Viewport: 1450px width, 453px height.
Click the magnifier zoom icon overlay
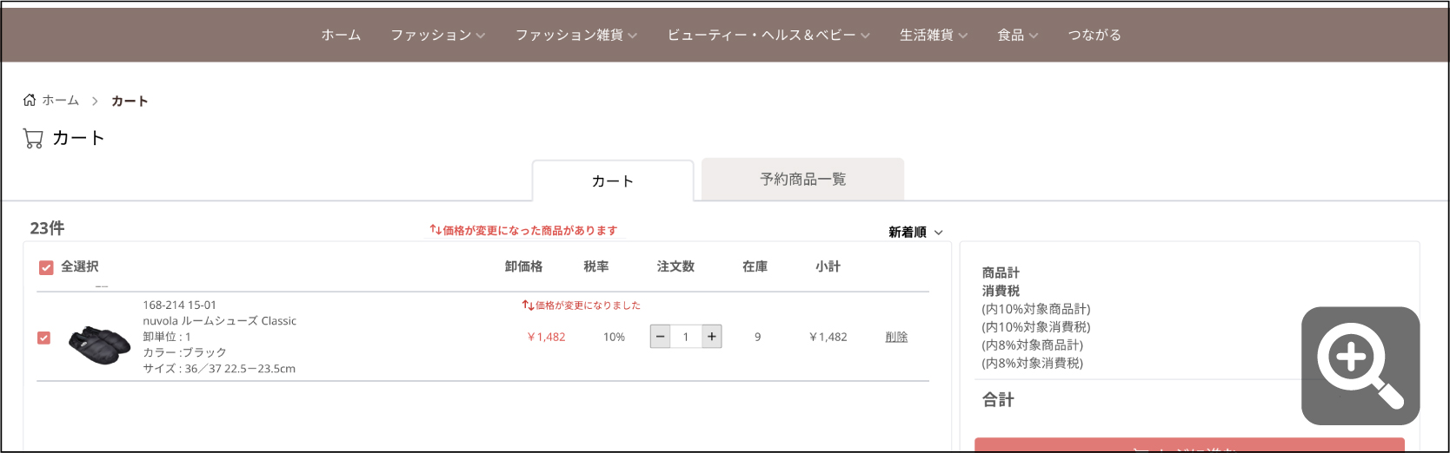[1360, 365]
